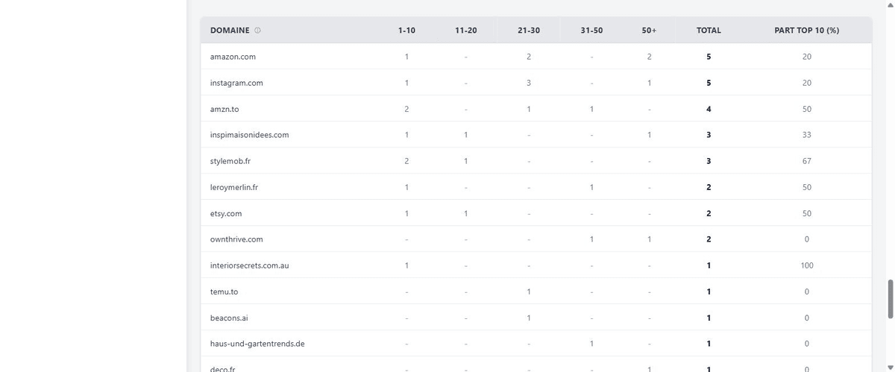The width and height of the screenshot is (895, 372).
Task: Click stylemob.fr 1-10 value 2
Action: click(x=406, y=161)
